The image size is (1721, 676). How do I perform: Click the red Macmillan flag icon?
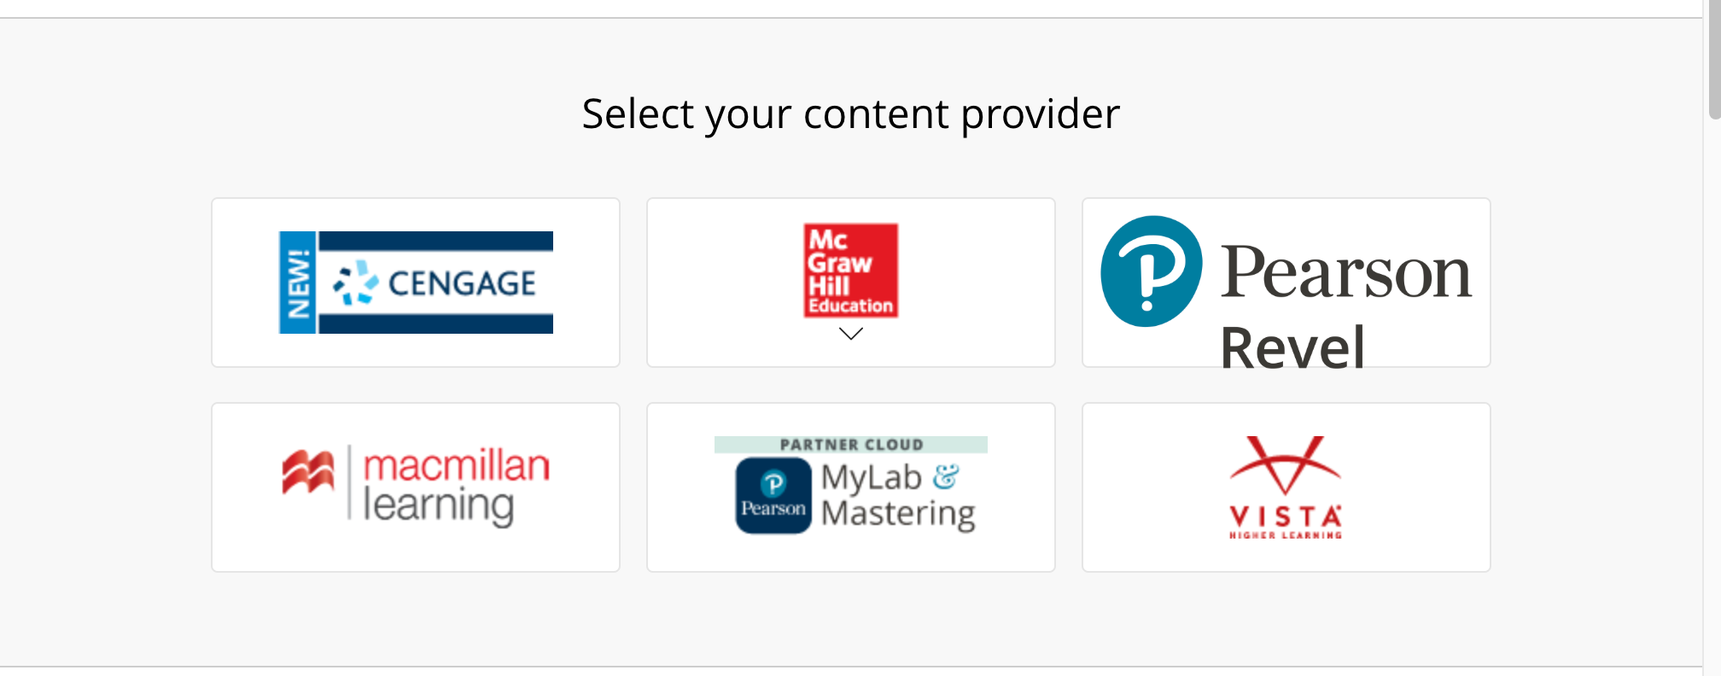click(x=308, y=472)
